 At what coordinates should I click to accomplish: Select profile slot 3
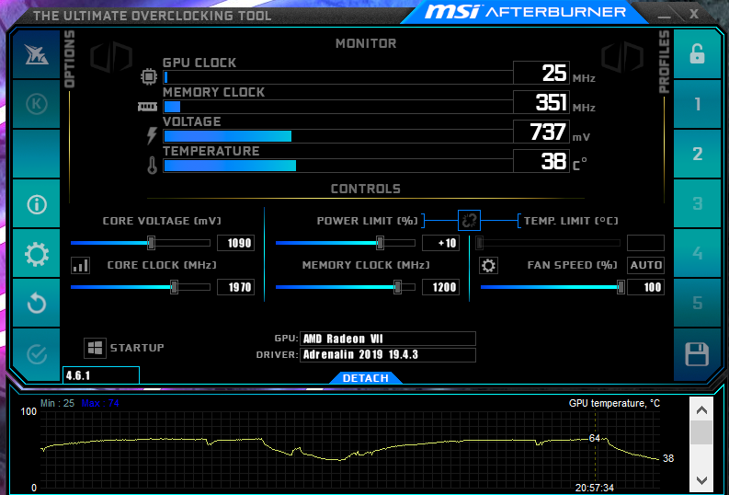697,203
